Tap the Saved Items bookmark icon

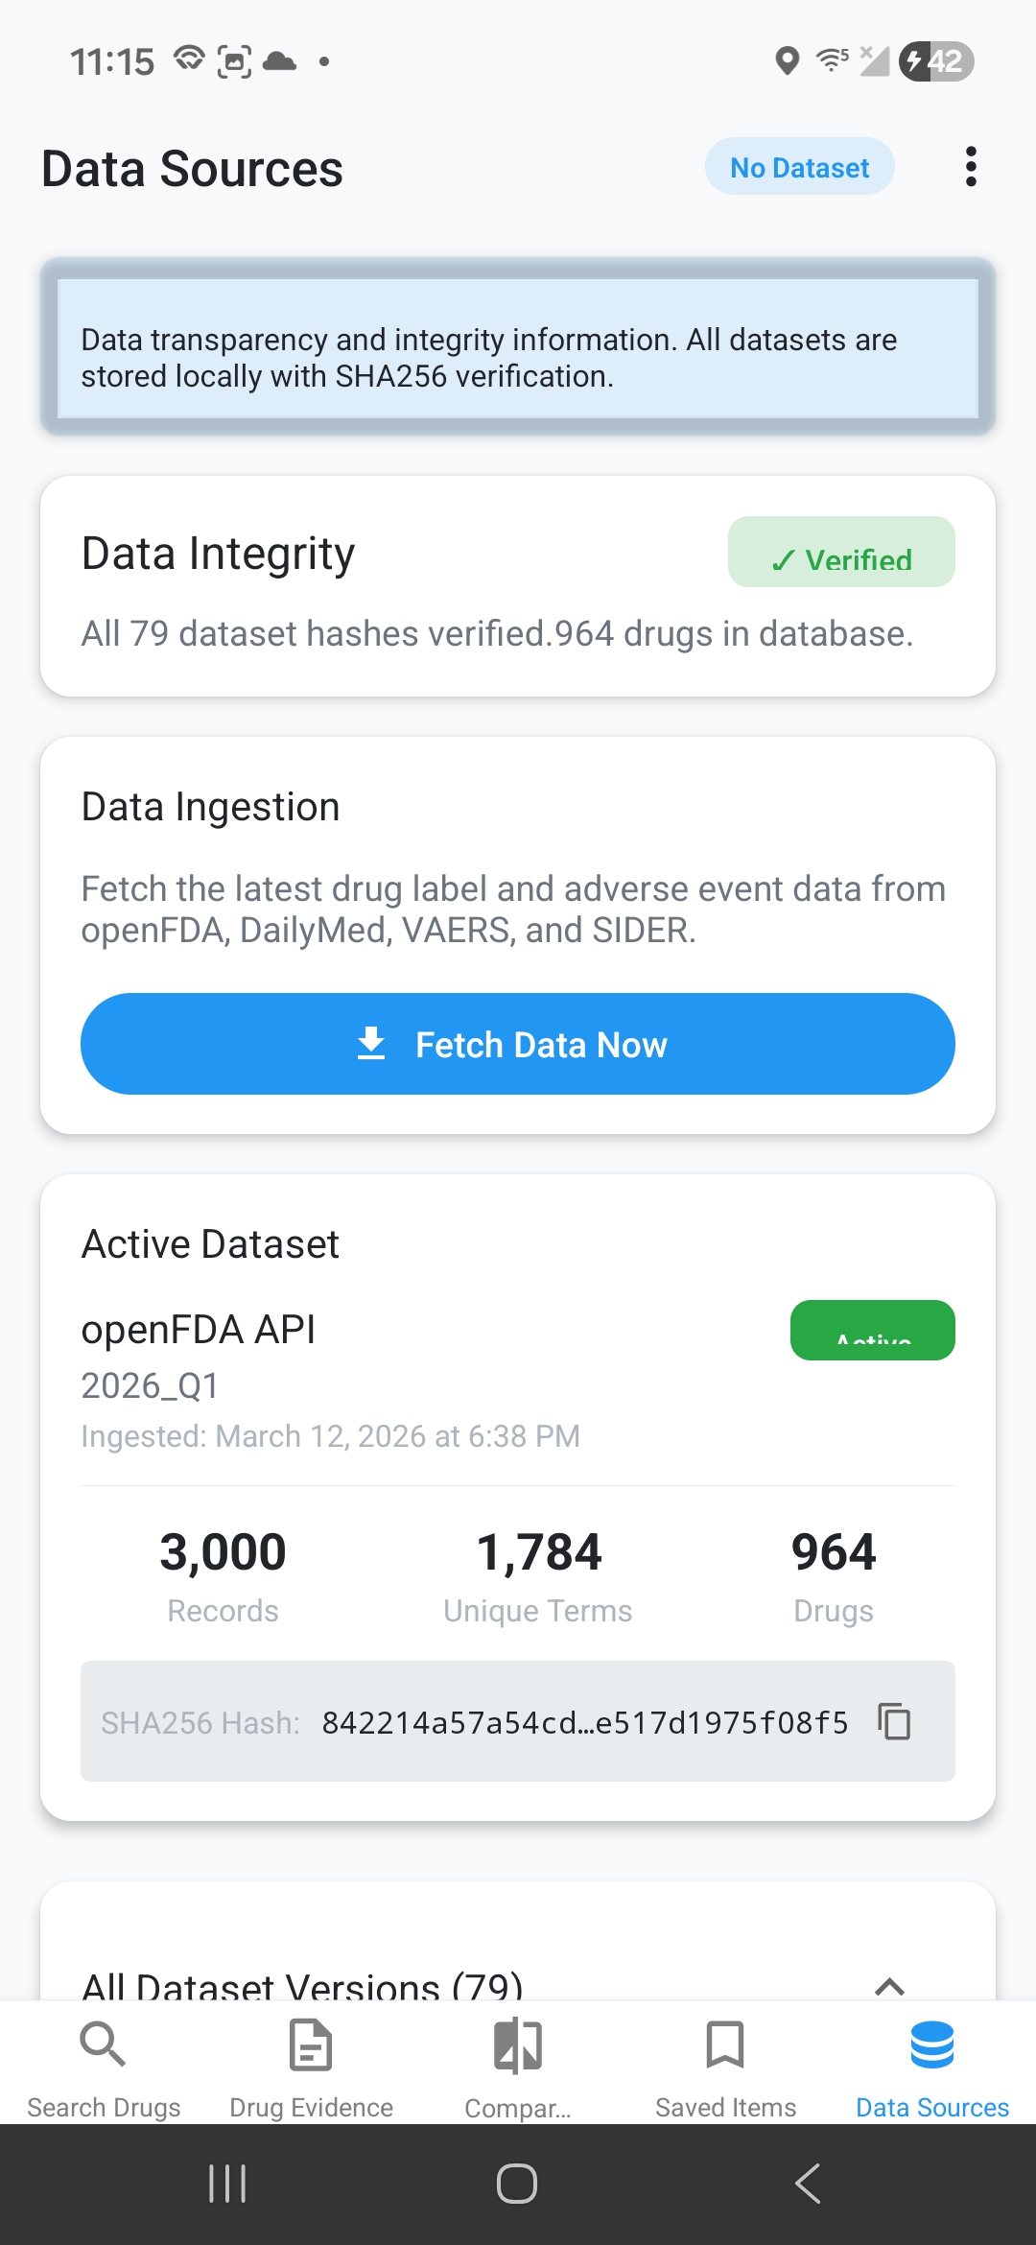725,2044
